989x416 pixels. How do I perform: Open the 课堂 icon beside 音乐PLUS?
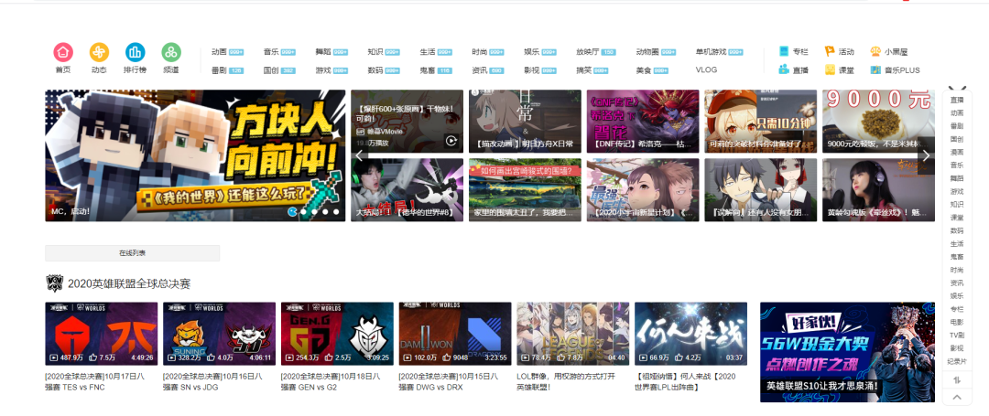[x=830, y=69]
